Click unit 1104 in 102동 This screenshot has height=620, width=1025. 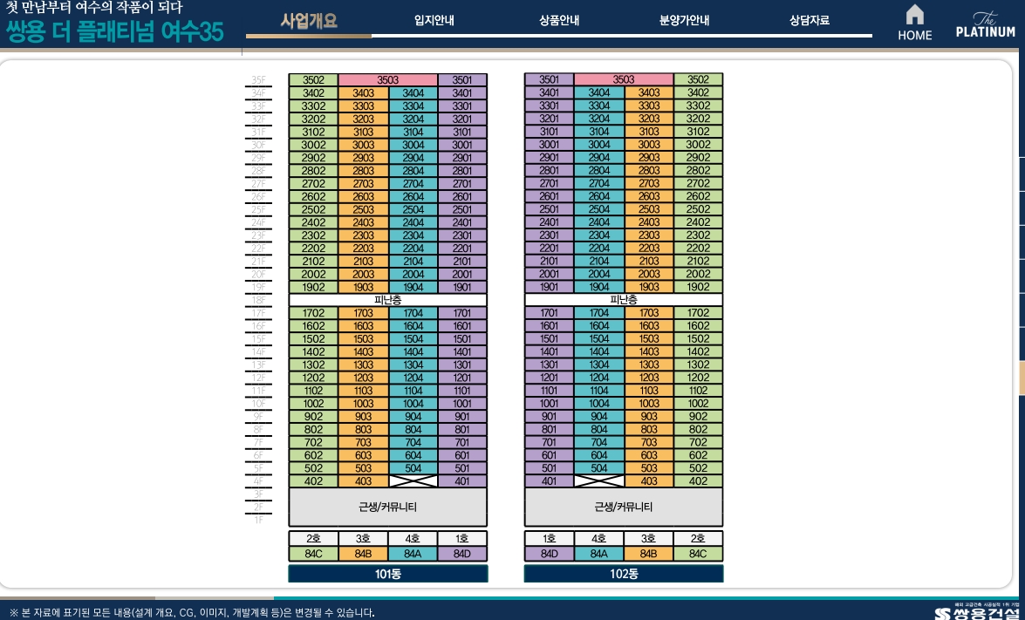tap(598, 391)
